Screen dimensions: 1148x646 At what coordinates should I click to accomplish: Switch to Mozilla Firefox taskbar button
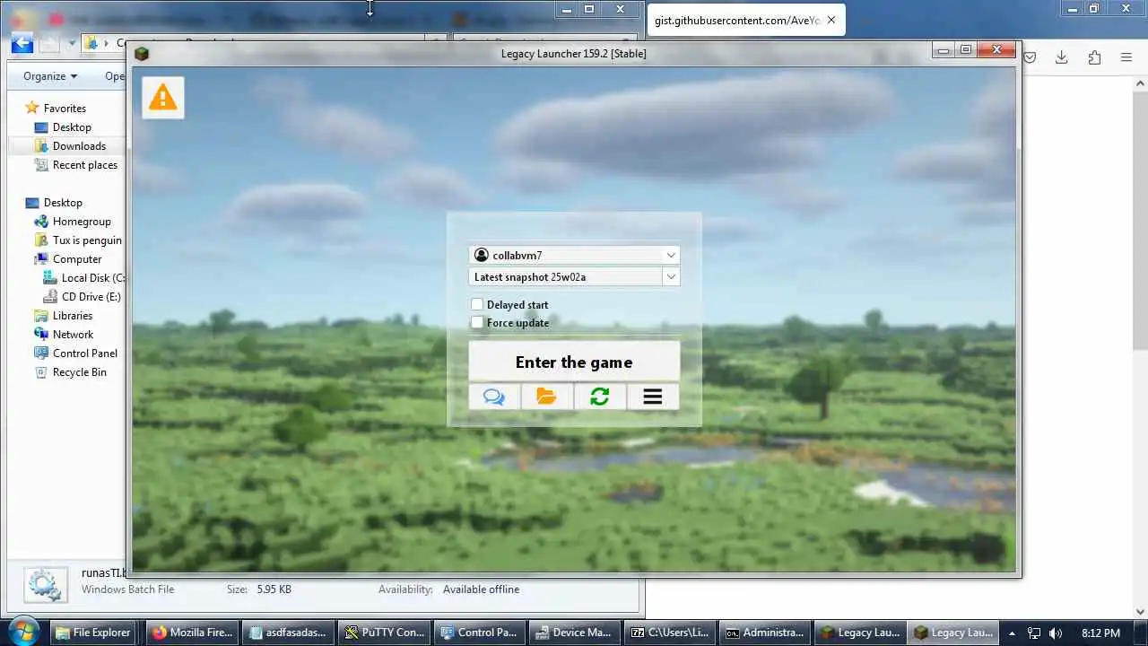192,633
